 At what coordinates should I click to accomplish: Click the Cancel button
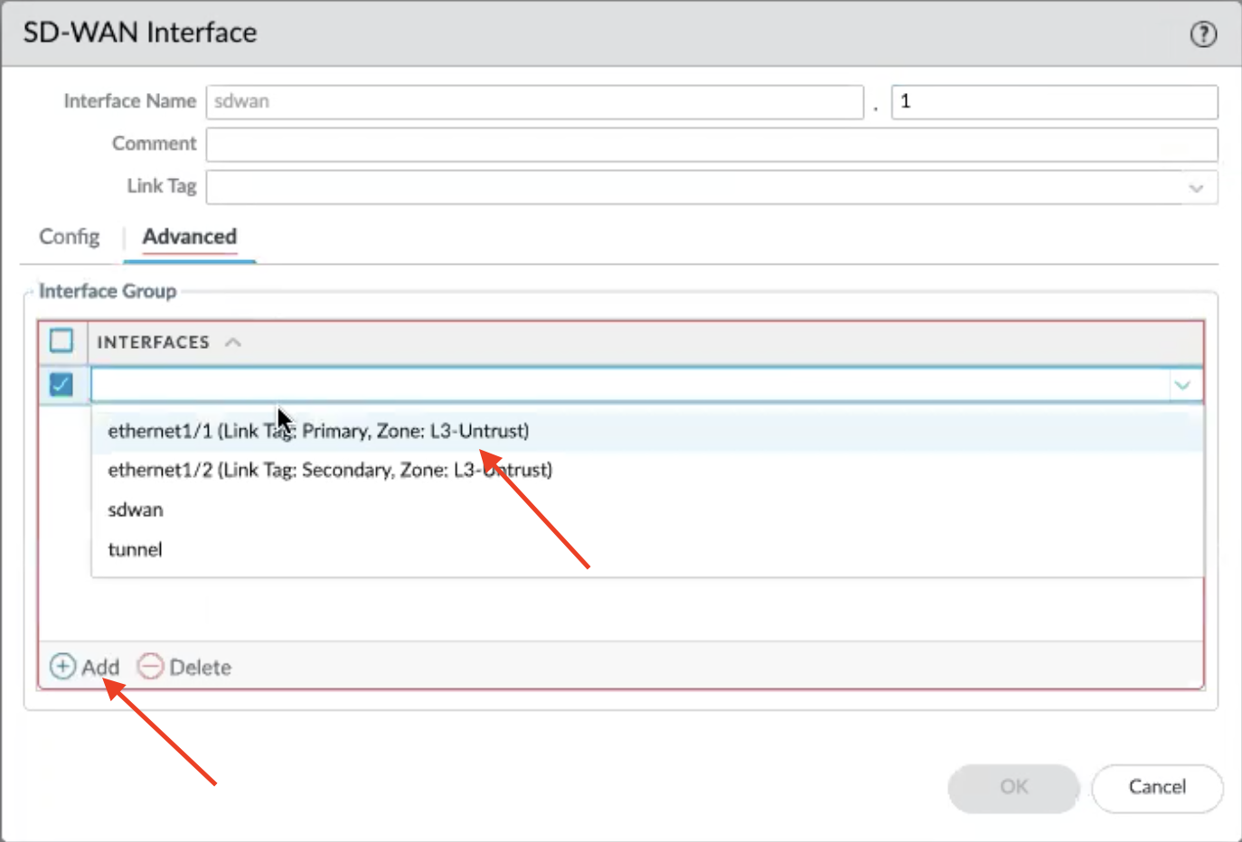pyautogui.click(x=1157, y=788)
